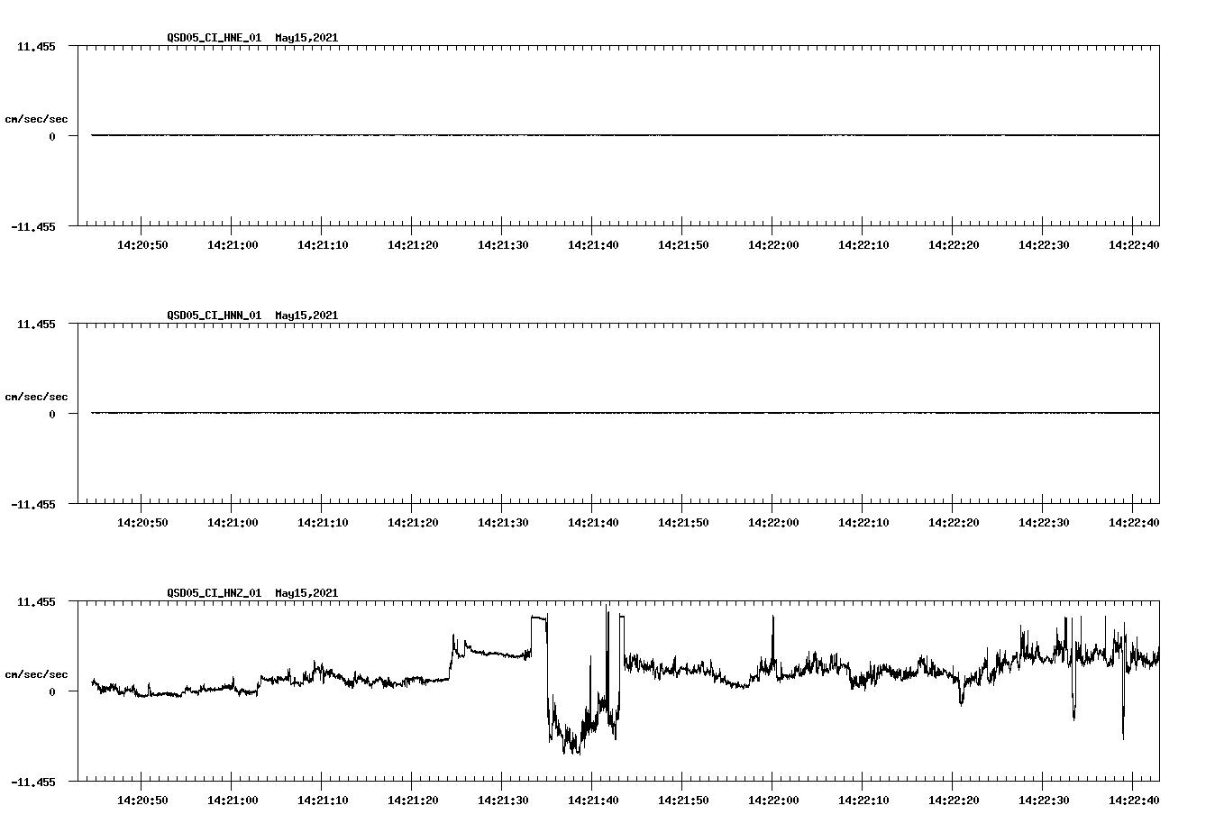Click the 14:21:30 time label under the middle plot
Image resolution: width=1224 pixels, height=833 pixels.
(x=501, y=520)
